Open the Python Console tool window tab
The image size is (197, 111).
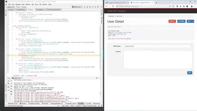[x=13, y=104]
